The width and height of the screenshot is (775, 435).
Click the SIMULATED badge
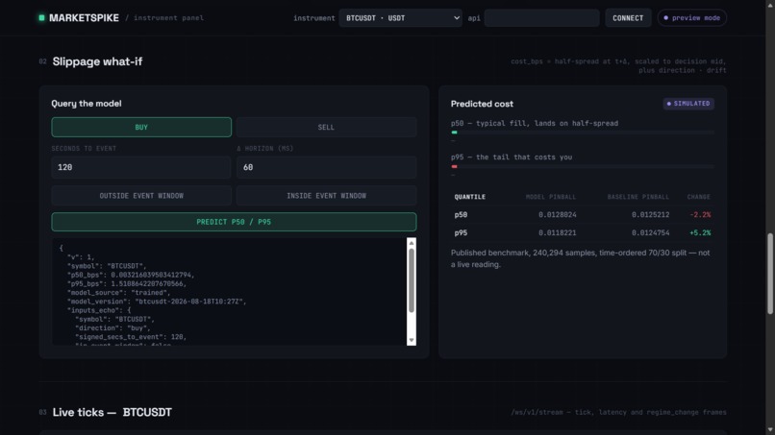pyautogui.click(x=688, y=104)
